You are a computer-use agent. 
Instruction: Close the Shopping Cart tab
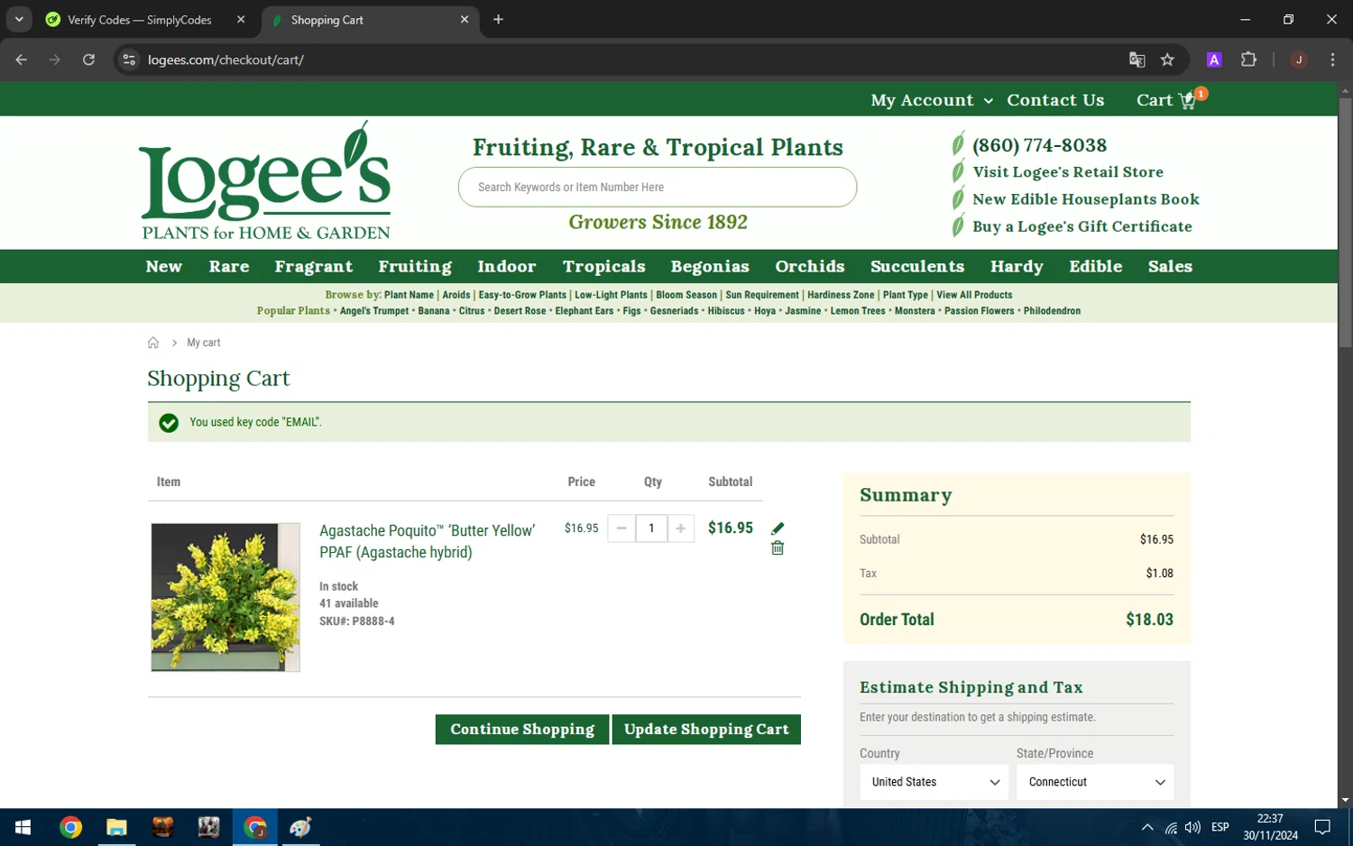[x=465, y=19]
